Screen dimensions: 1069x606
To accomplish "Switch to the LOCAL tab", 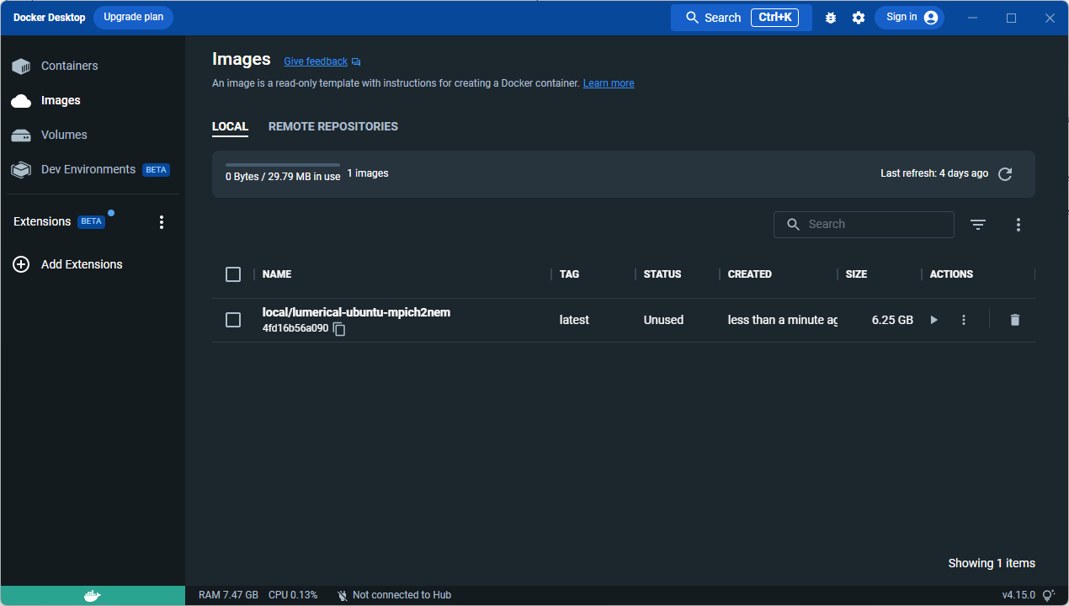I will point(230,127).
